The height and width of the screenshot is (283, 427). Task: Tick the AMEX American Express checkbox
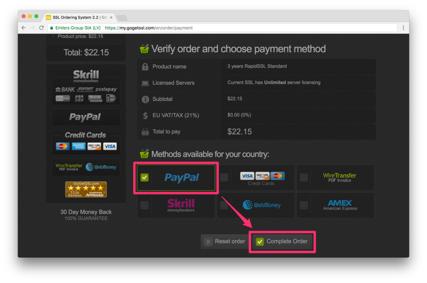[x=304, y=205]
